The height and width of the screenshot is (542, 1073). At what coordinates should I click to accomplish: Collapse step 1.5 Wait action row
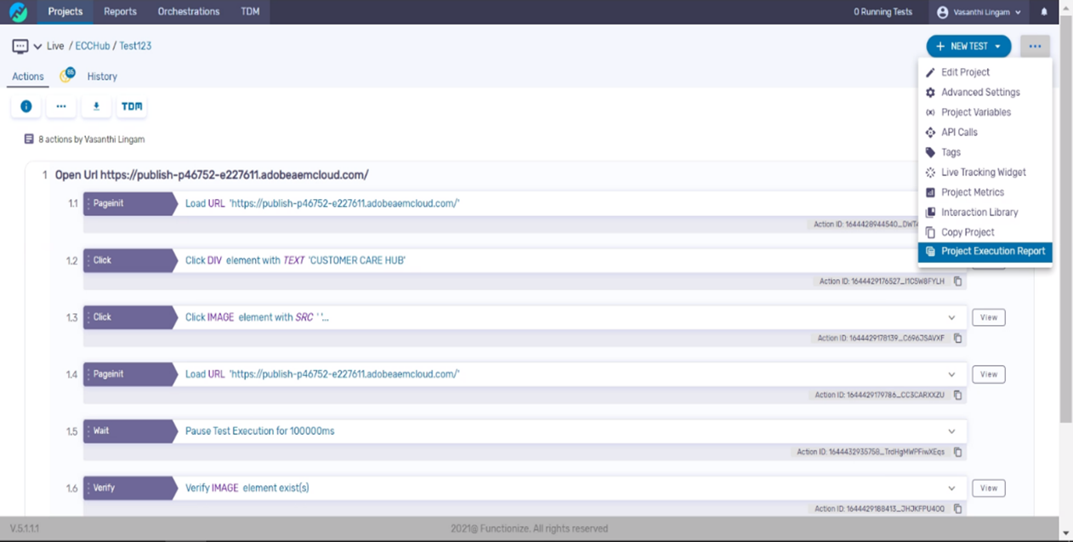pos(952,431)
